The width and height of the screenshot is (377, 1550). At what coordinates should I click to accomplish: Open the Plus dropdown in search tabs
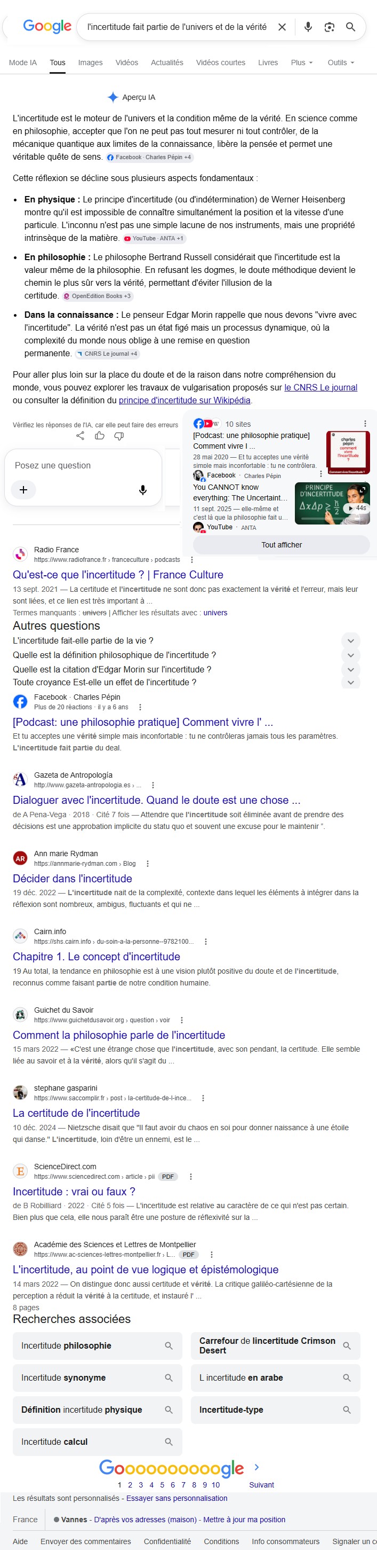click(302, 62)
